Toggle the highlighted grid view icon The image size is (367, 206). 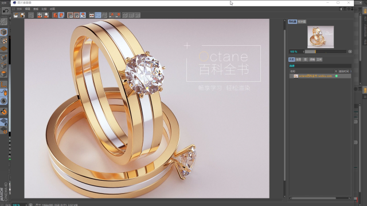coord(98,15)
